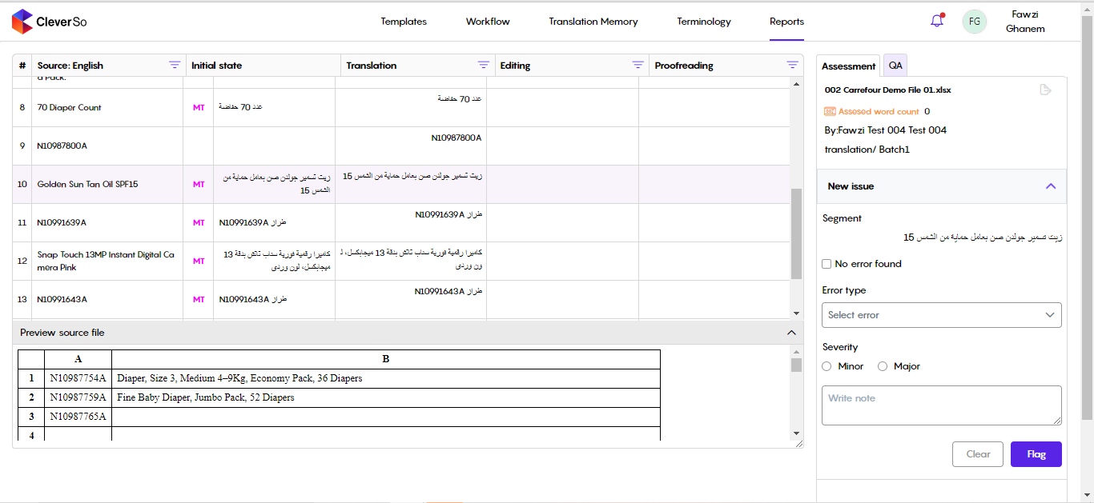Click the preview pane scroll-up arrow
The width and height of the screenshot is (1094, 503).
point(796,352)
